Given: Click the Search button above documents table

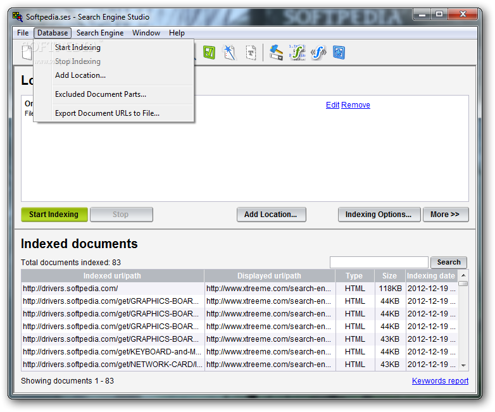Looking at the screenshot, I should (449, 262).
